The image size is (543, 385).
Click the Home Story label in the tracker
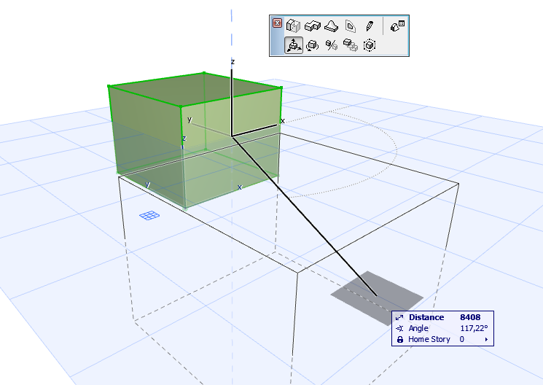(x=429, y=339)
